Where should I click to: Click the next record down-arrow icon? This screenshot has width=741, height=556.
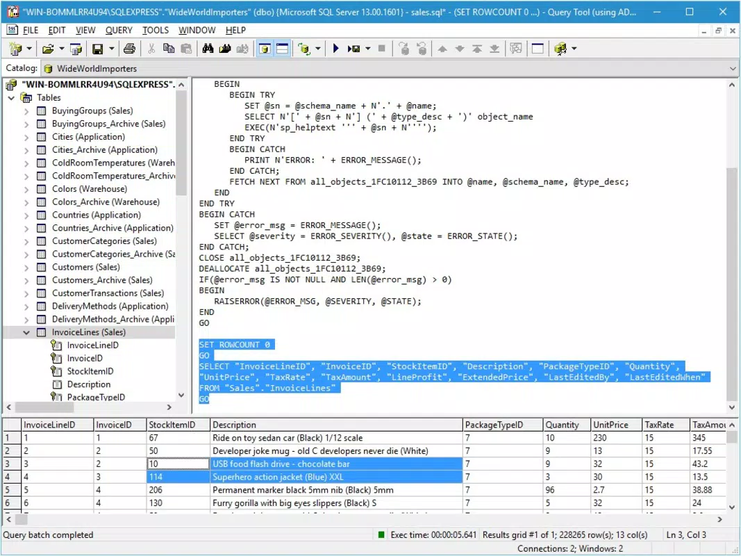459,49
